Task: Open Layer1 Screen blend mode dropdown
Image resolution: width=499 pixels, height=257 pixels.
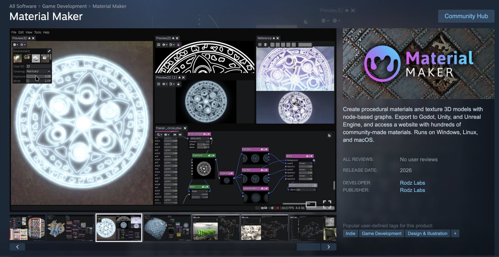Action: [306, 163]
